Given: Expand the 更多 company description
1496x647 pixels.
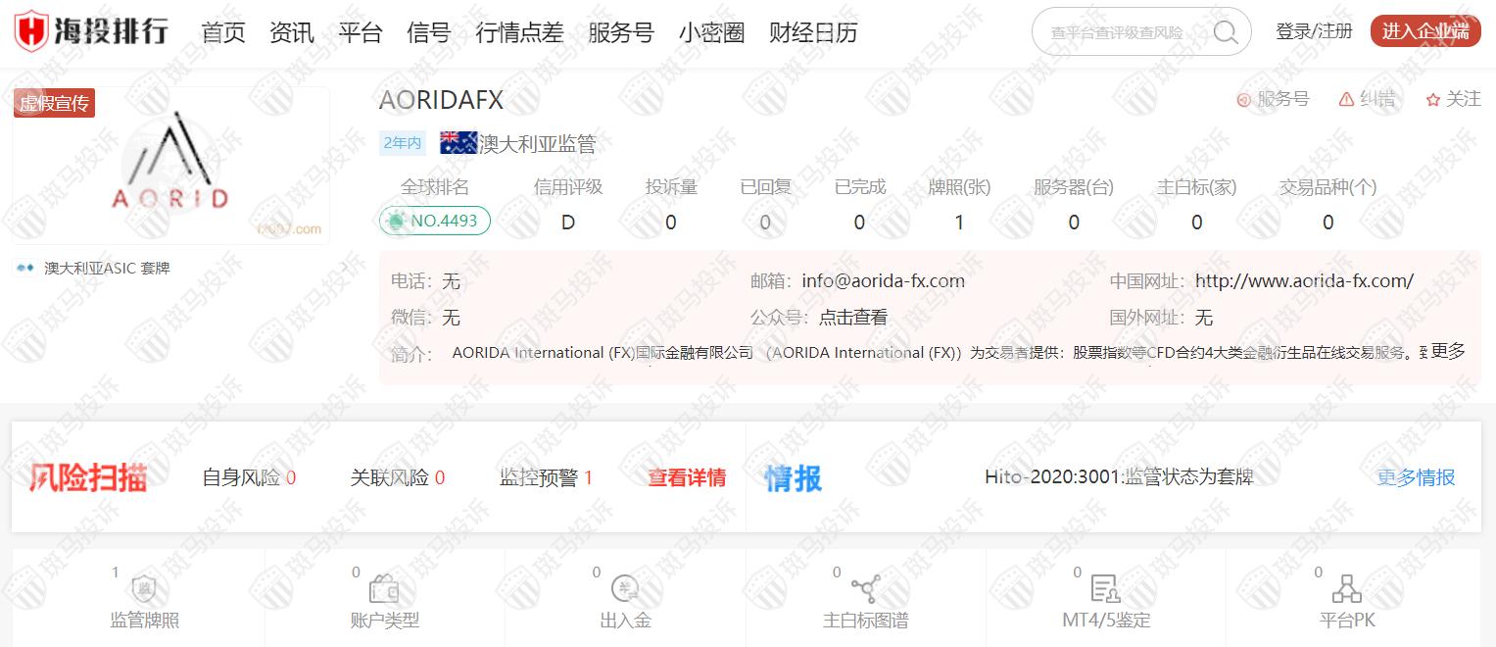Looking at the screenshot, I should pyautogui.click(x=1448, y=351).
